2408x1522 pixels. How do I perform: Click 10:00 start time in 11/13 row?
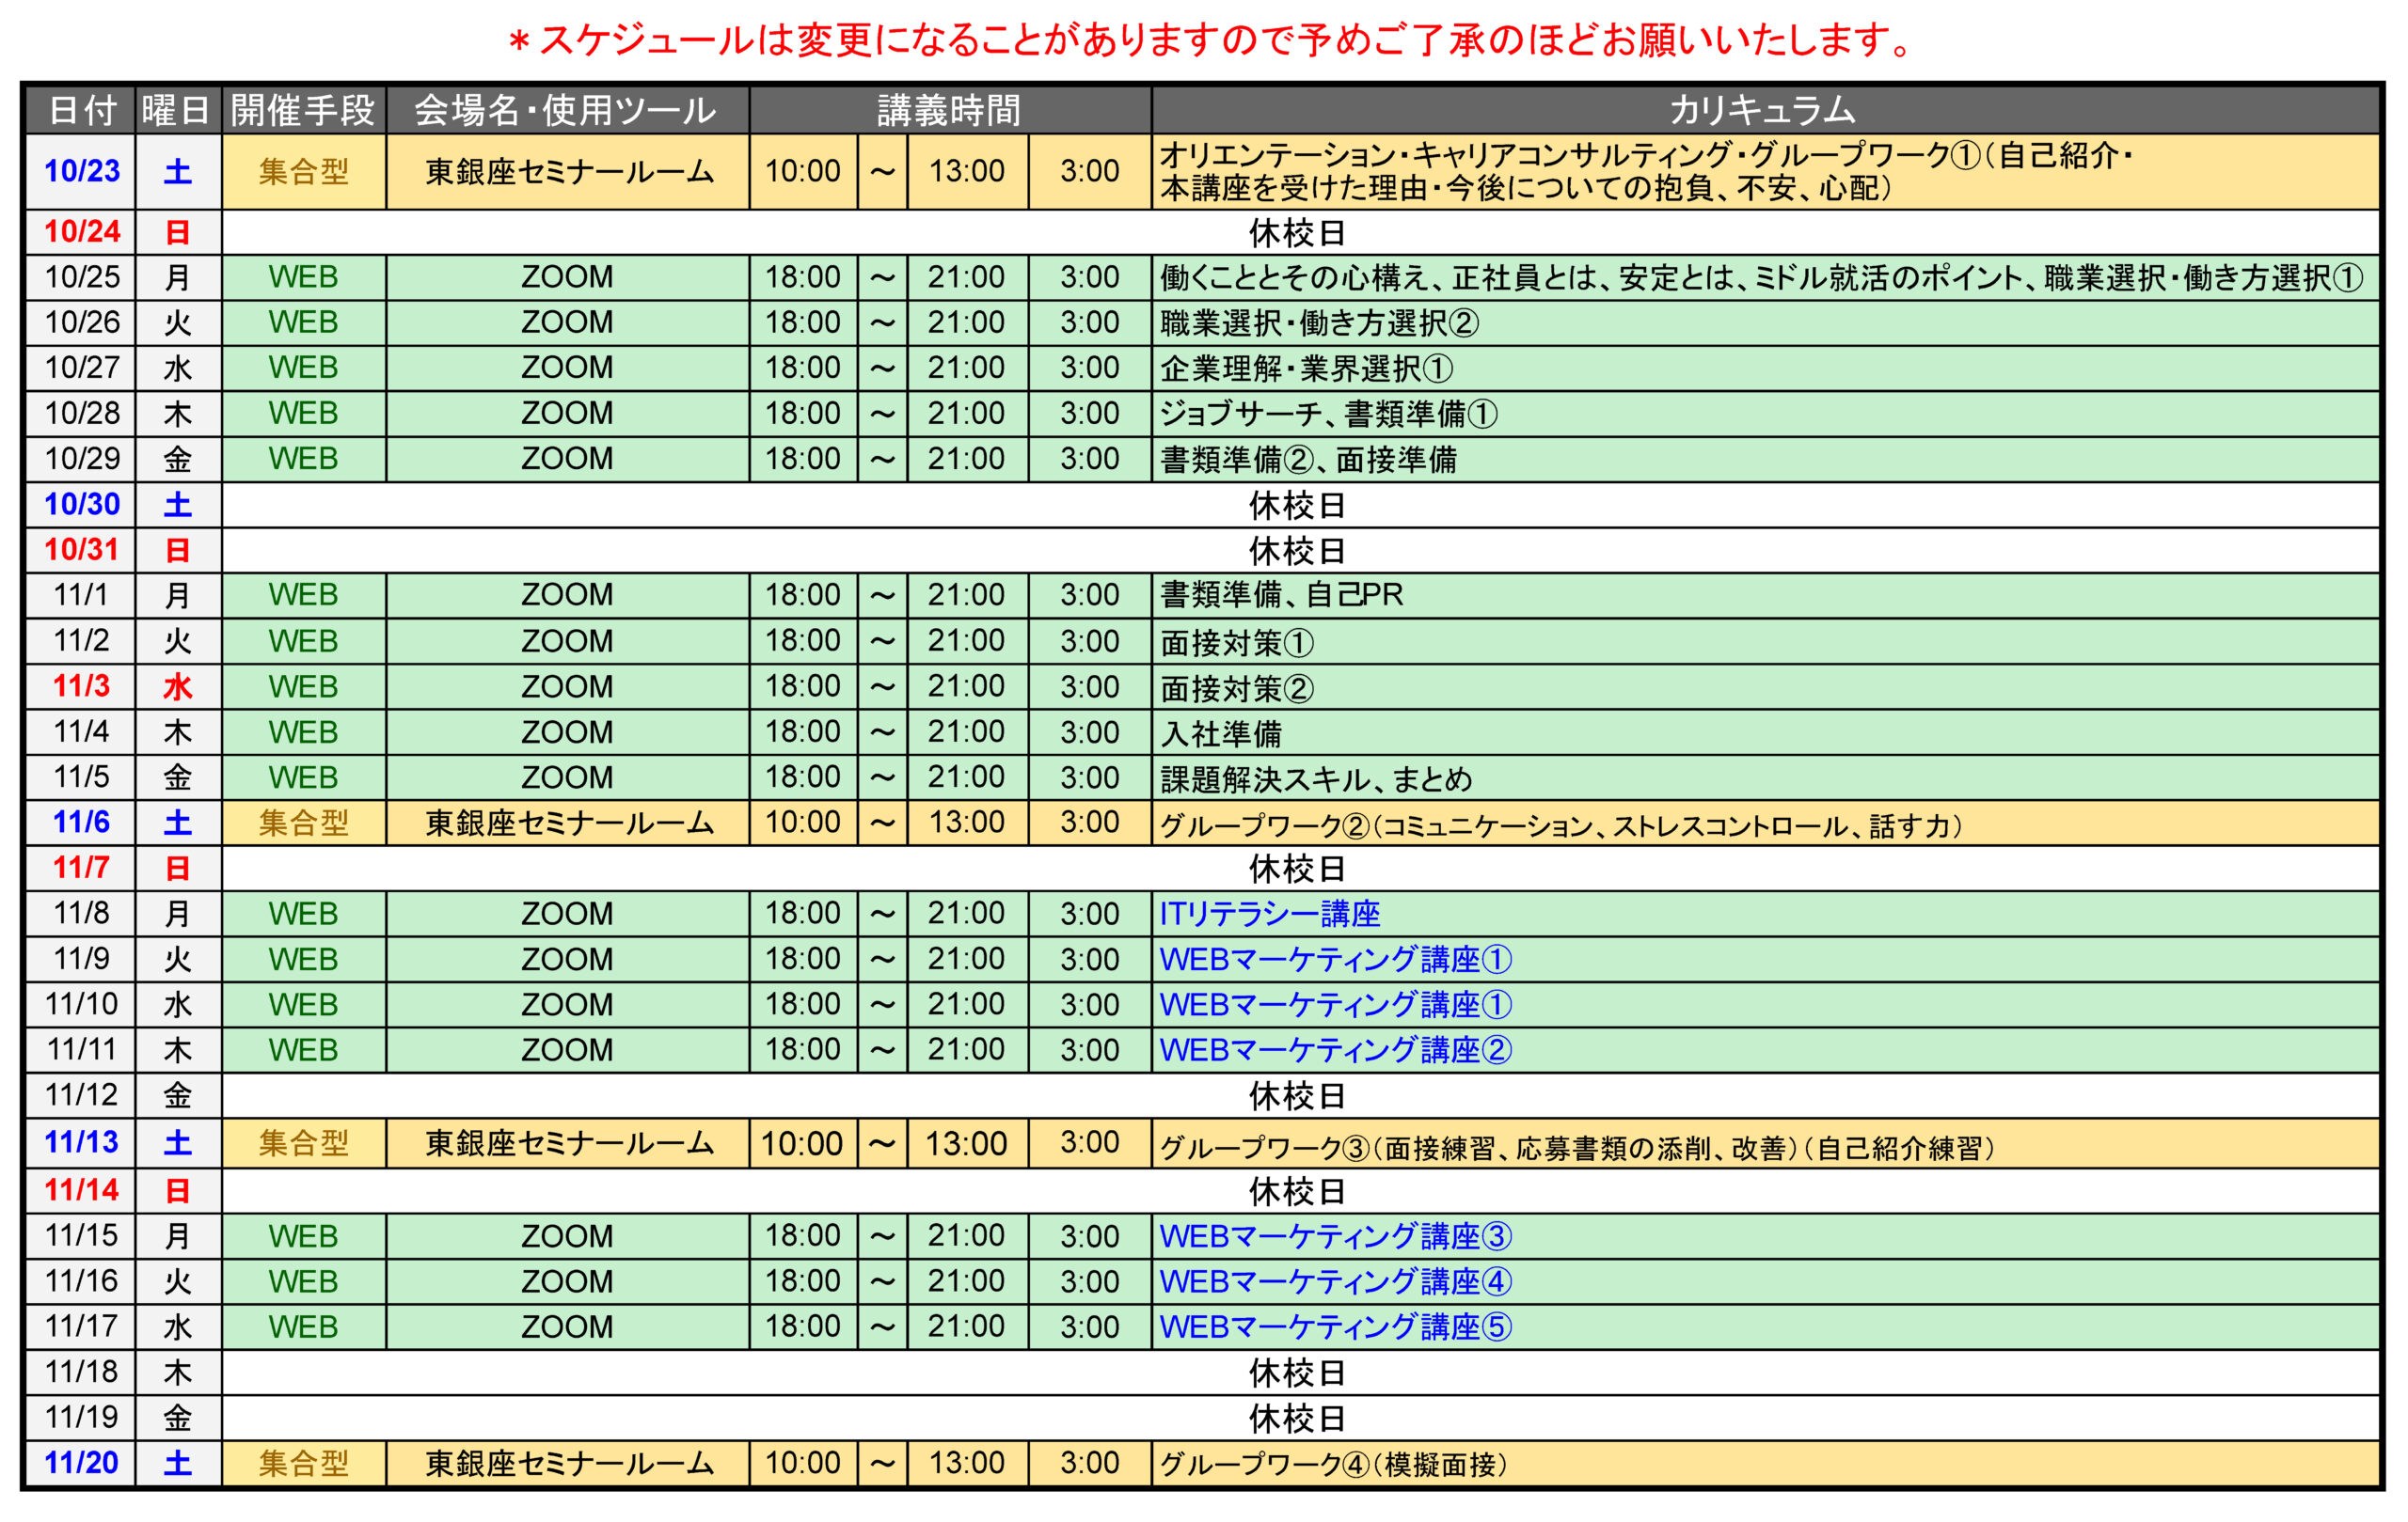(x=802, y=1143)
